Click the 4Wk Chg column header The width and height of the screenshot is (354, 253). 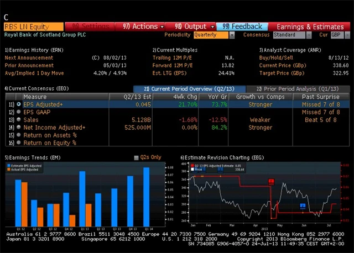coord(175,97)
